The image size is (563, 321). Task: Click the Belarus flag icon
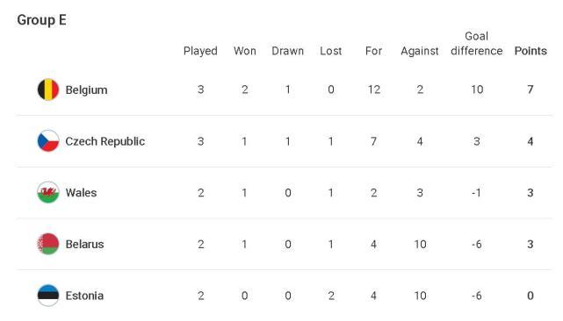tap(48, 244)
